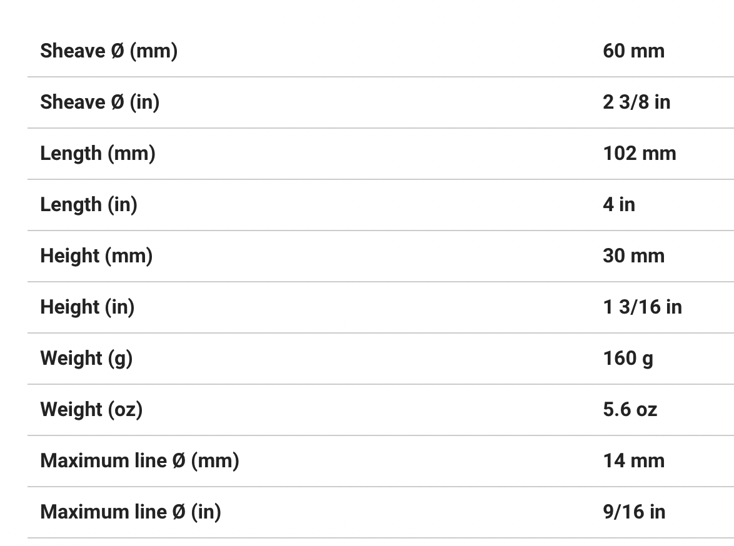
Task: Select the 2 3/8 in value
Action: pyautogui.click(x=636, y=102)
